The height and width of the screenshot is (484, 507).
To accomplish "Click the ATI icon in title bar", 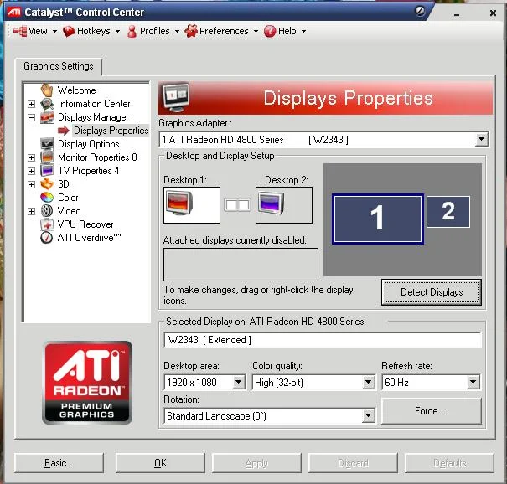I will tap(14, 13).
